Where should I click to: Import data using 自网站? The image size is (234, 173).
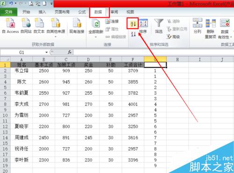[x=26, y=26]
